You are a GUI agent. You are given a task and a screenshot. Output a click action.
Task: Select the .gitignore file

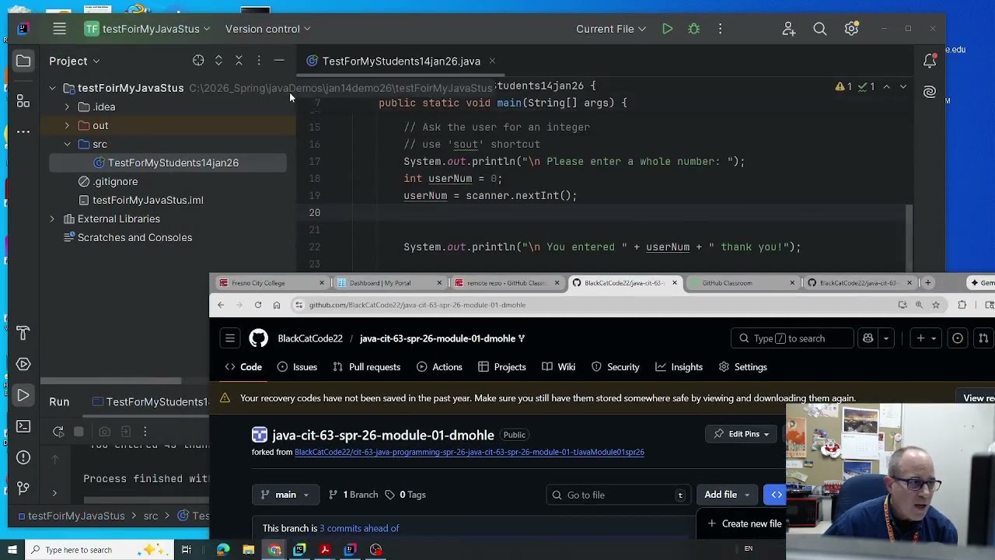(x=116, y=181)
